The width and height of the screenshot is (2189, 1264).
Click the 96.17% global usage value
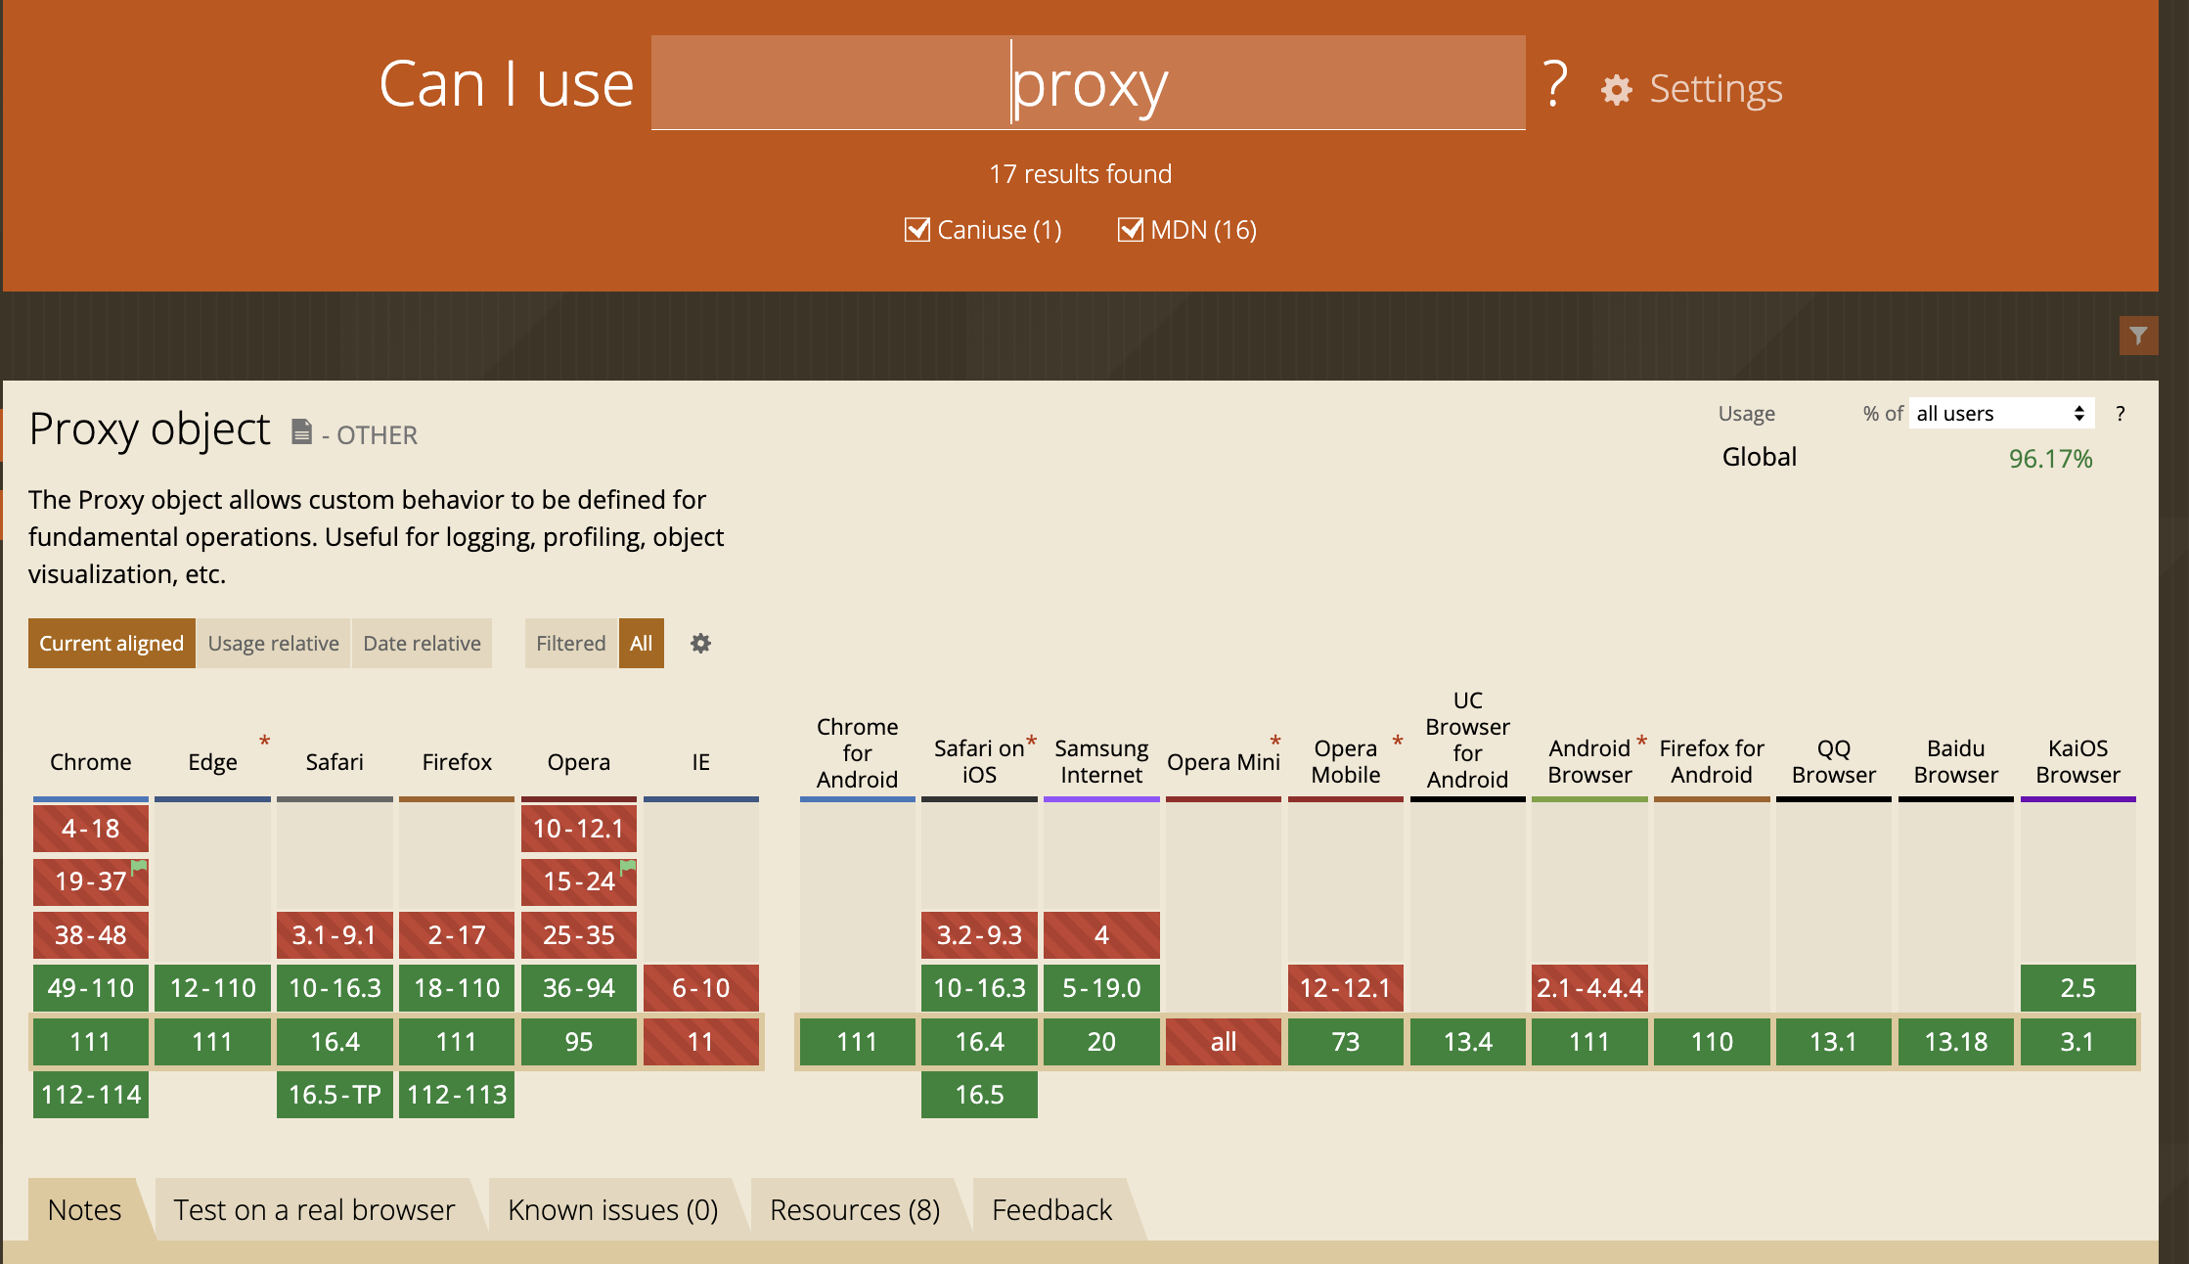click(x=2051, y=459)
